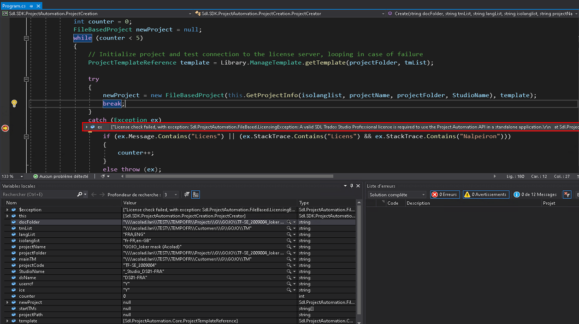Click the Aucun problème détecté status indicator
This screenshot has width=579, height=324.
click(60, 176)
